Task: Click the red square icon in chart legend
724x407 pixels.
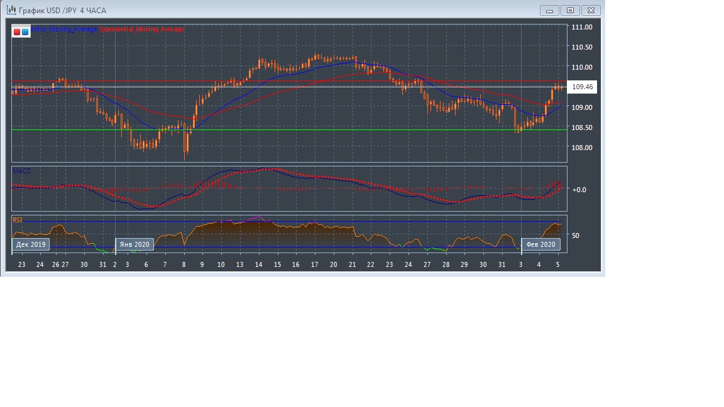Action: [x=17, y=31]
